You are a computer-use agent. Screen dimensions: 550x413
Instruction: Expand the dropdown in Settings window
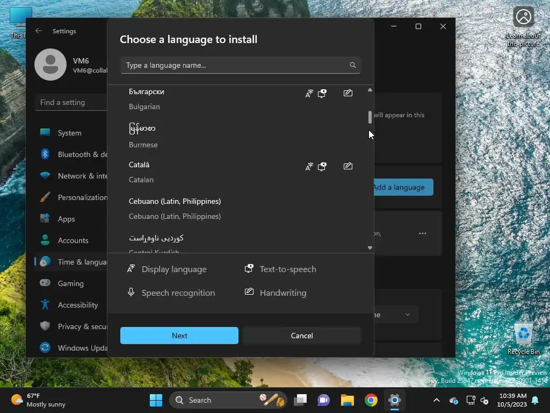[396, 315]
